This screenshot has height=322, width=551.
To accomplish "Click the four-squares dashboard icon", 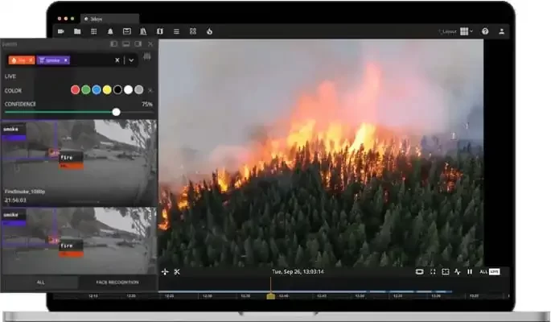I will (193, 31).
